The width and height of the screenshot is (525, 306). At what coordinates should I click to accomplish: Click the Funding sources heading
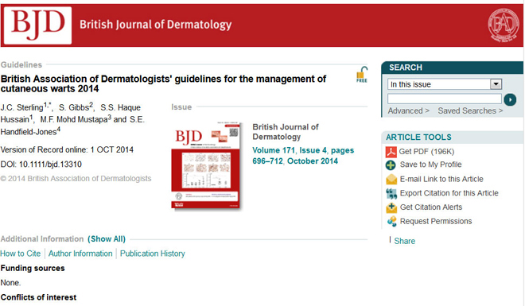point(33,268)
